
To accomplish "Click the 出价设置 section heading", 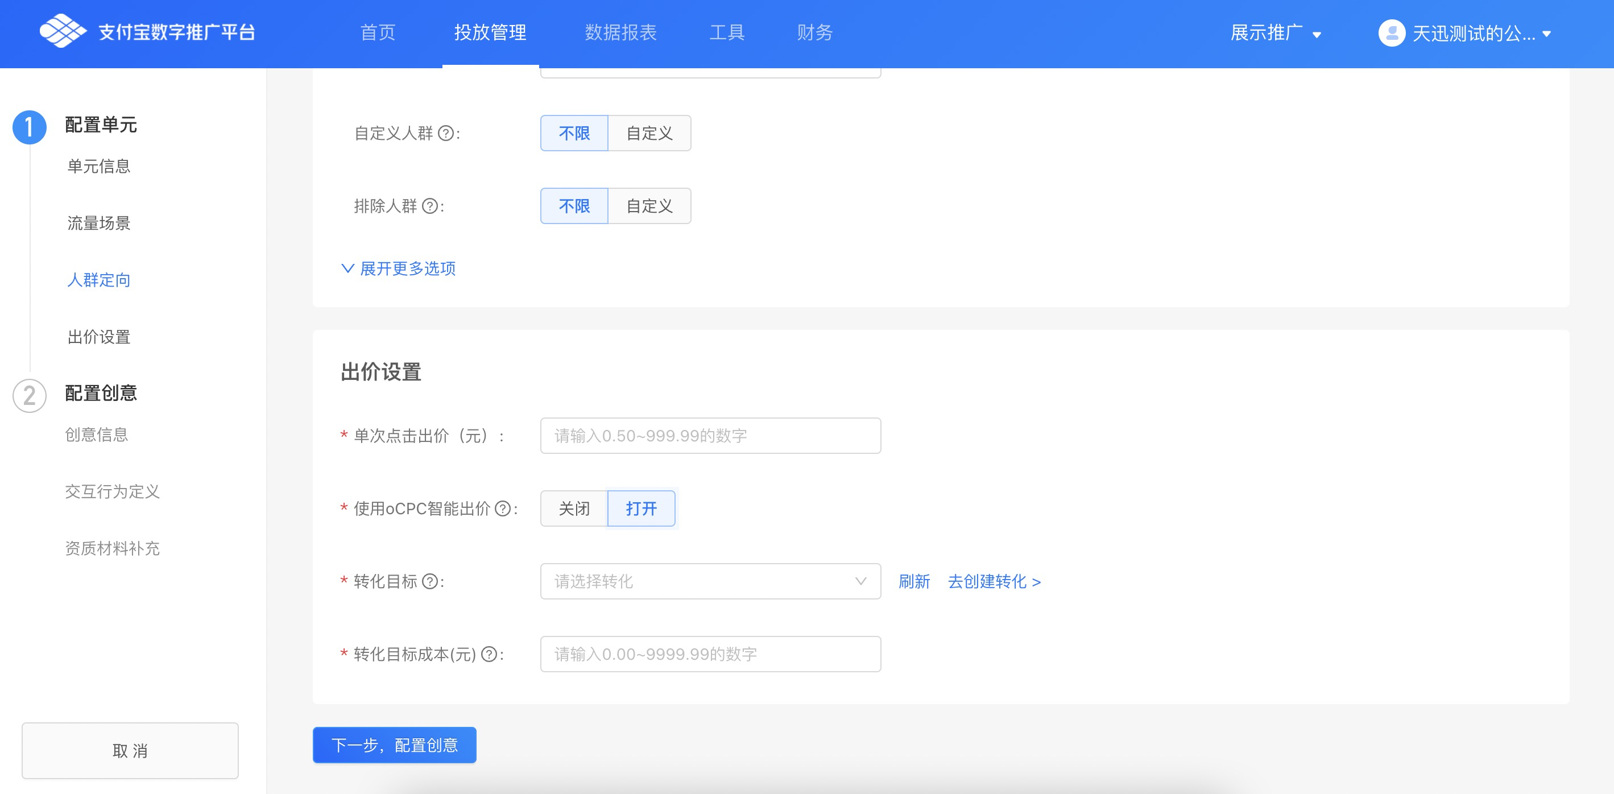I will pyautogui.click(x=381, y=371).
